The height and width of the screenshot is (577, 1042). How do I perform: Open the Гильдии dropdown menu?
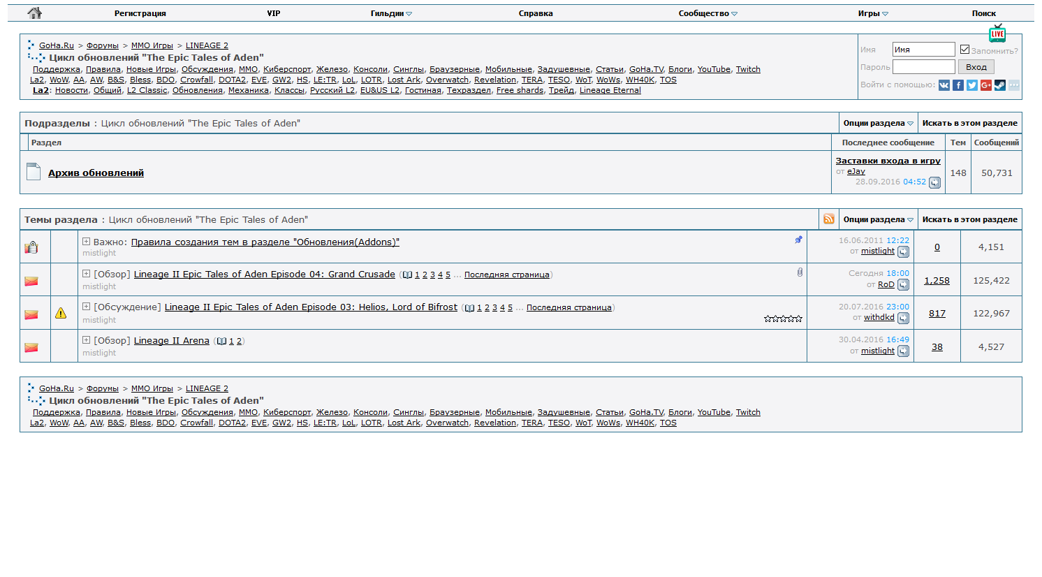click(x=391, y=13)
